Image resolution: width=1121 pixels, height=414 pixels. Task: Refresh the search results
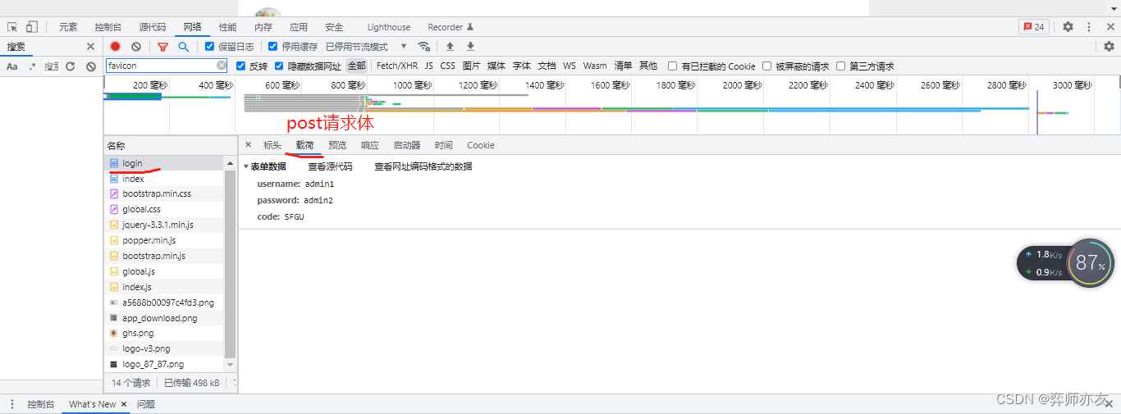tap(71, 66)
